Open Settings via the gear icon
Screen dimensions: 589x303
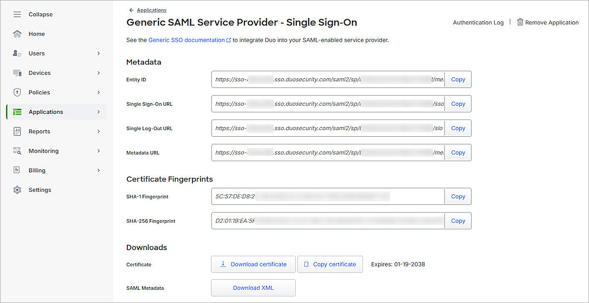17,190
